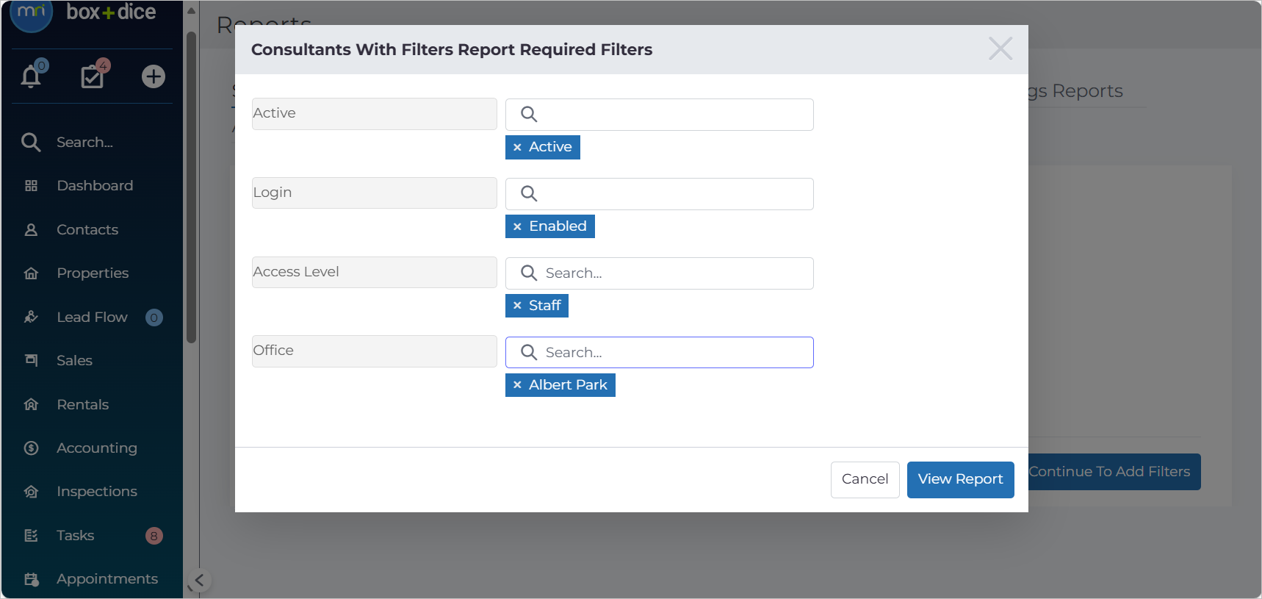Click the sidebar vertical scrollbar
The width and height of the screenshot is (1262, 599).
point(191,187)
